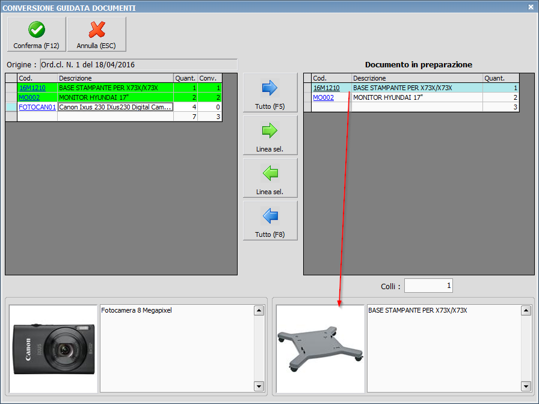Open the 16M1210 link in Documento in preparazione

[326, 88]
